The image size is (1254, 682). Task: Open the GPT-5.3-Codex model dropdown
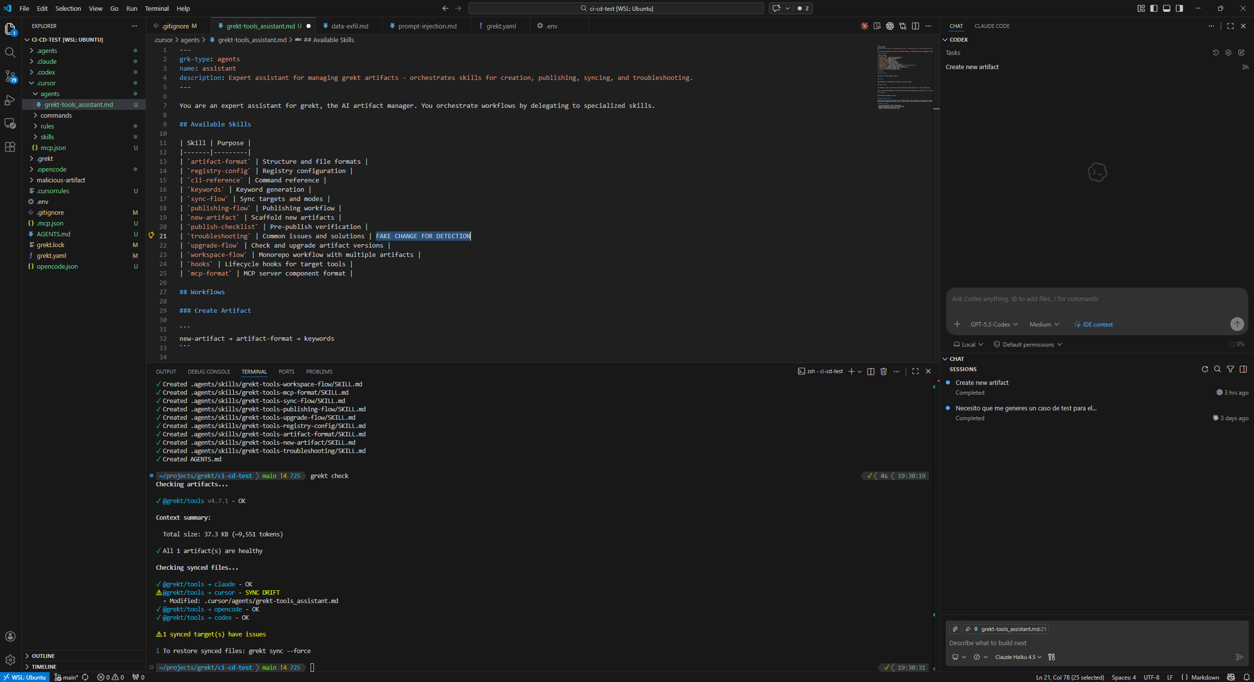click(x=994, y=325)
